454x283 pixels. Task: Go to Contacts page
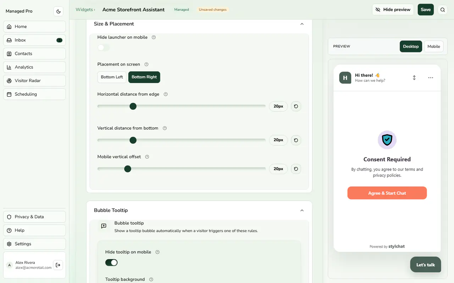click(34, 53)
